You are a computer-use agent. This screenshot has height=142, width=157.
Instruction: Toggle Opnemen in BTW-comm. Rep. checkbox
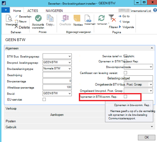125,97
